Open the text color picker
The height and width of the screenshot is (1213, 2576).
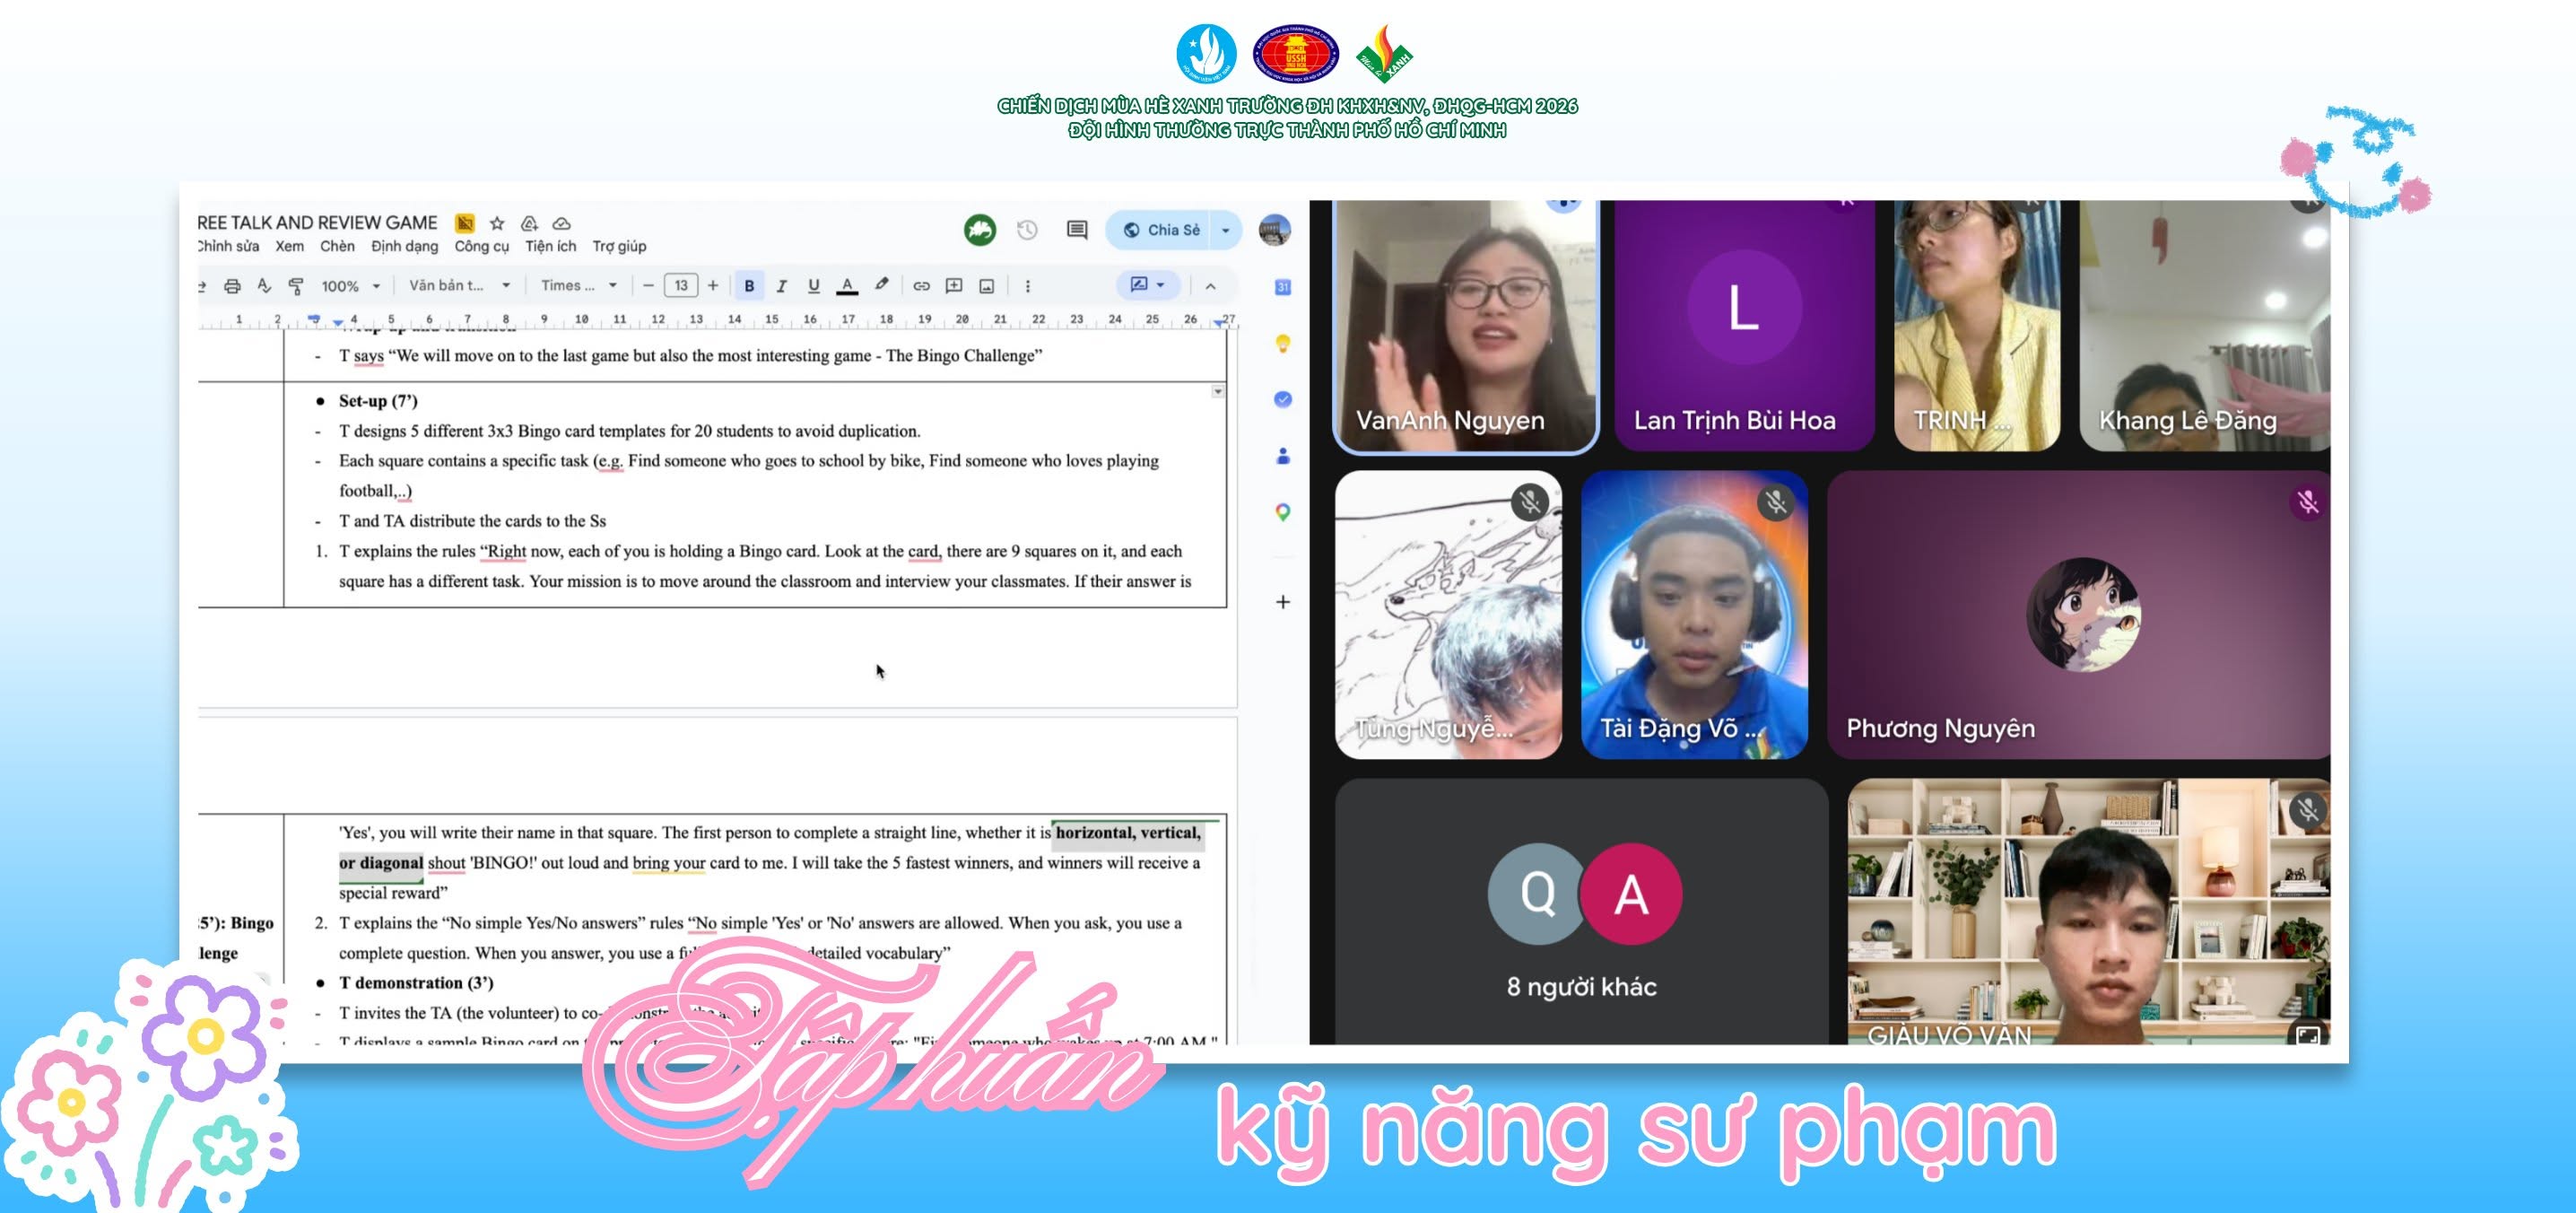[x=847, y=286]
